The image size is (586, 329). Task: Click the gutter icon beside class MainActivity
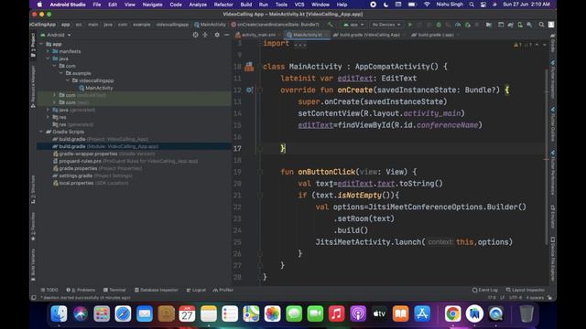pos(249,67)
